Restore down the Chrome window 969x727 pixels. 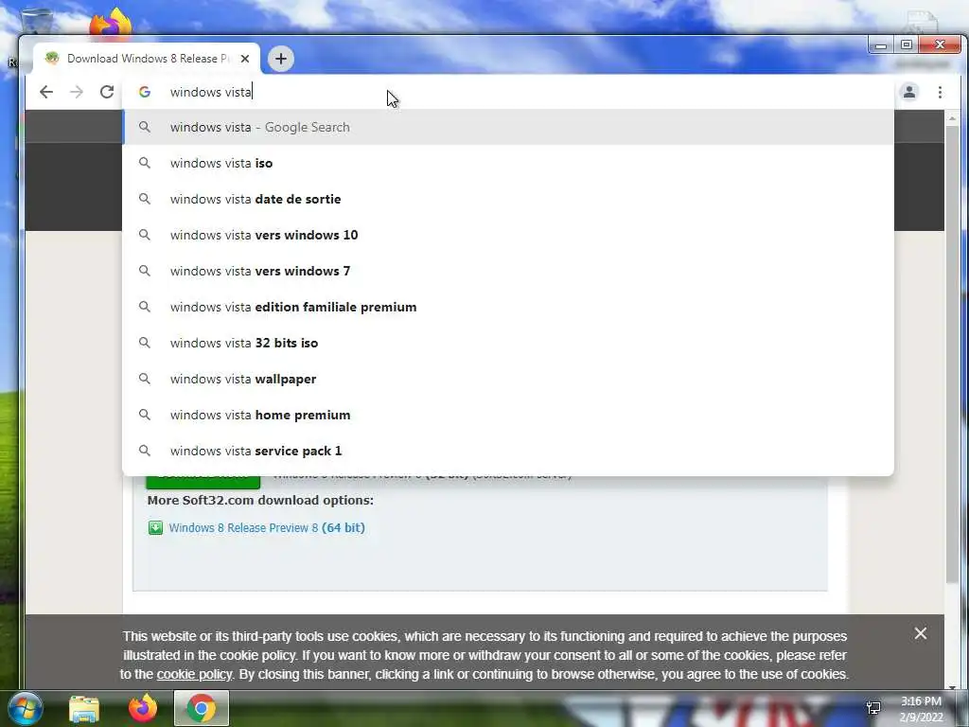pos(906,45)
